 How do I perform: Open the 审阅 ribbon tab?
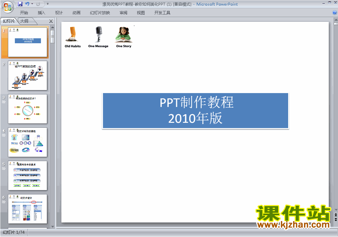[123, 13]
